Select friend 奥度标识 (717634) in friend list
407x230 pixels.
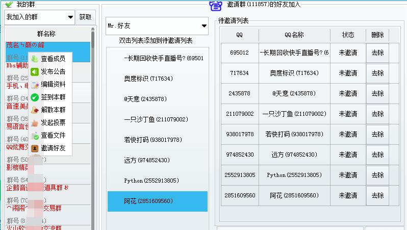point(157,79)
